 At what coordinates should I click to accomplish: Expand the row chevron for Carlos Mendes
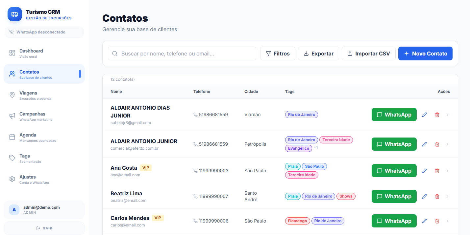447,221
